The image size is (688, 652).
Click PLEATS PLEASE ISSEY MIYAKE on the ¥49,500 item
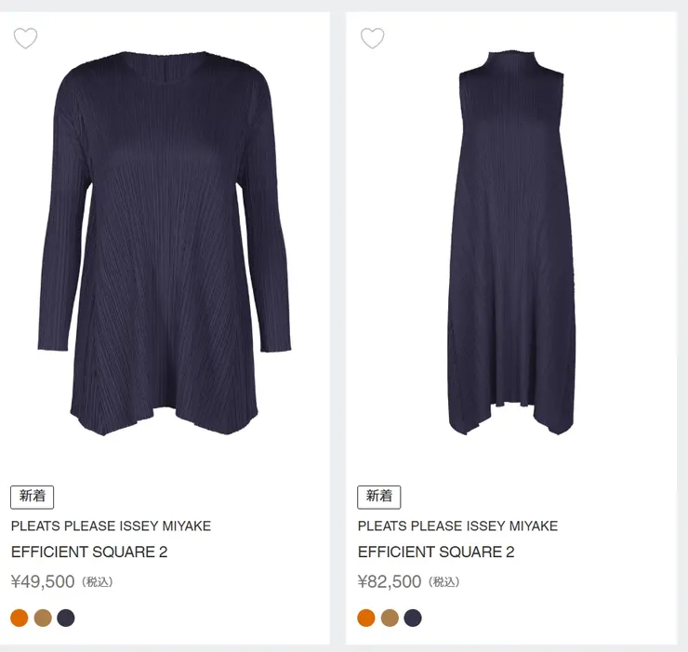[111, 526]
